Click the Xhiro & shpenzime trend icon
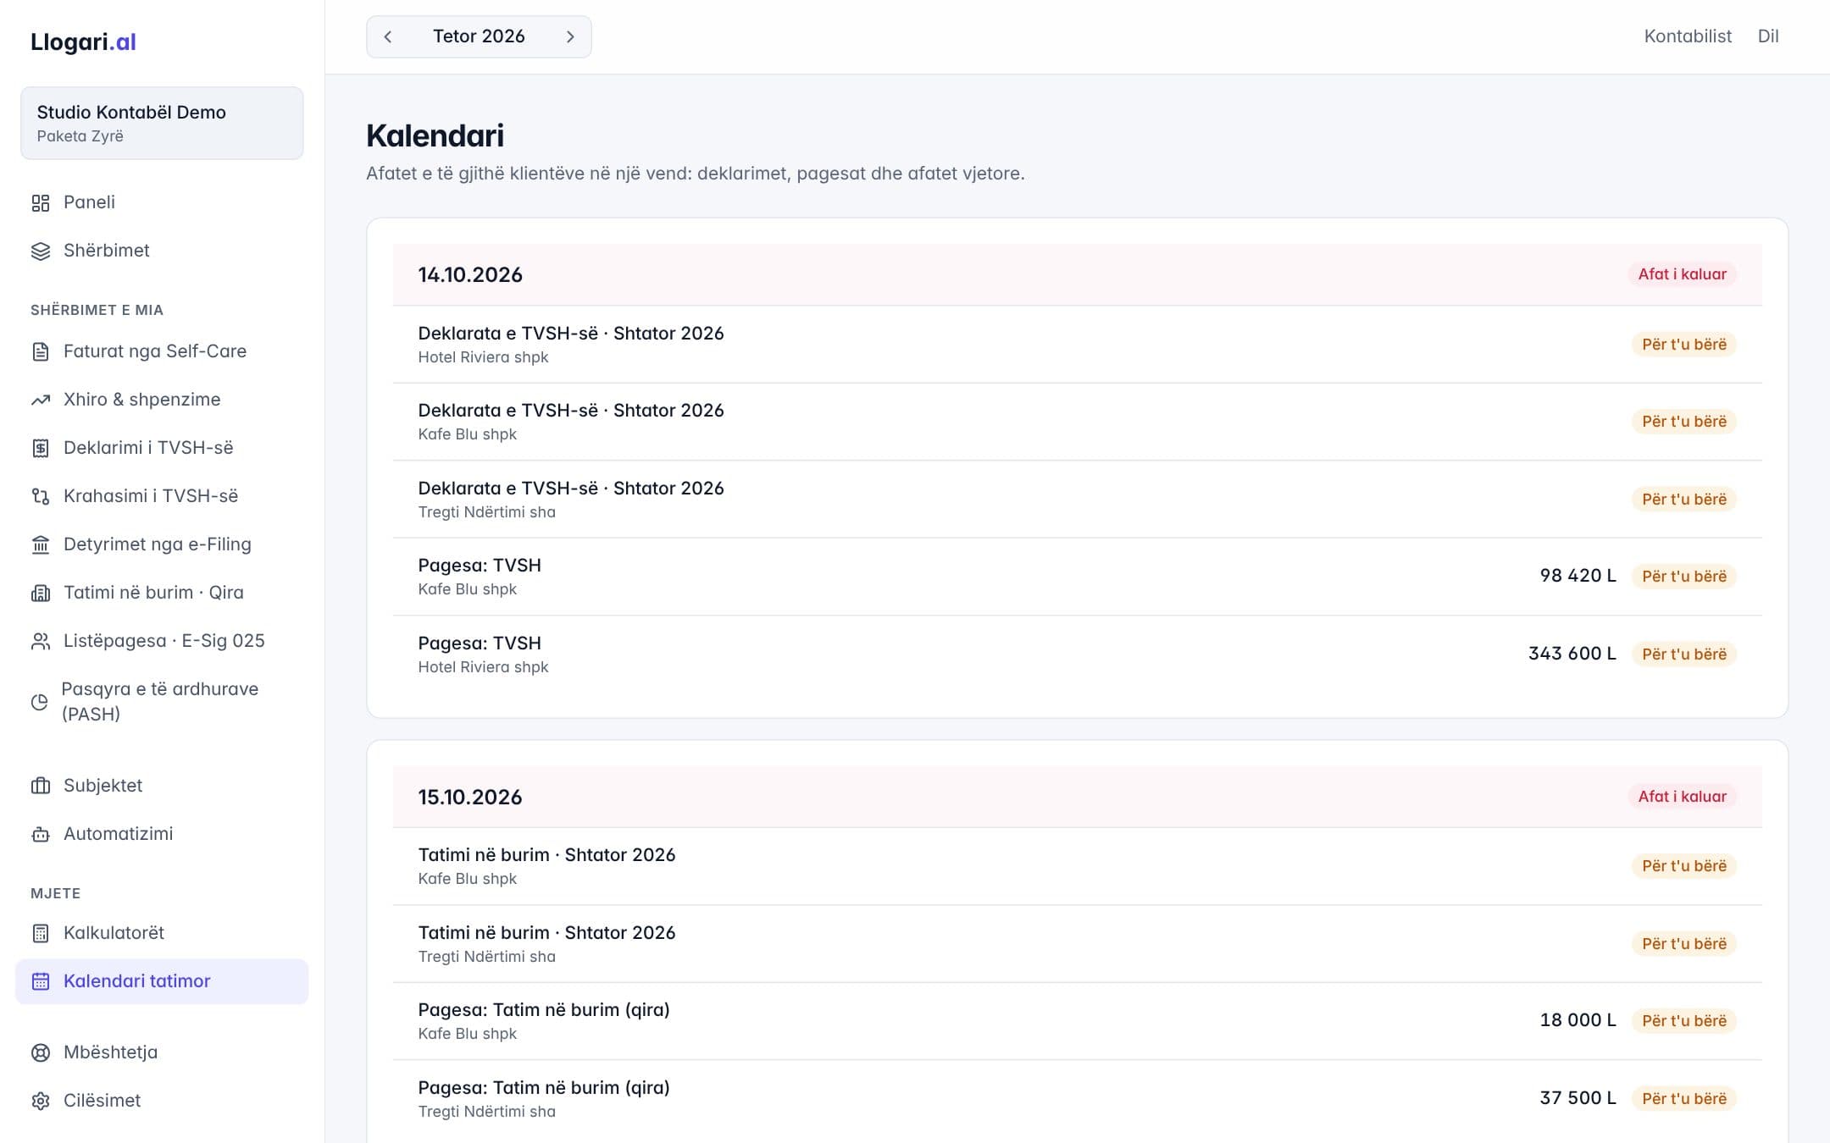1830x1143 pixels. click(x=41, y=400)
